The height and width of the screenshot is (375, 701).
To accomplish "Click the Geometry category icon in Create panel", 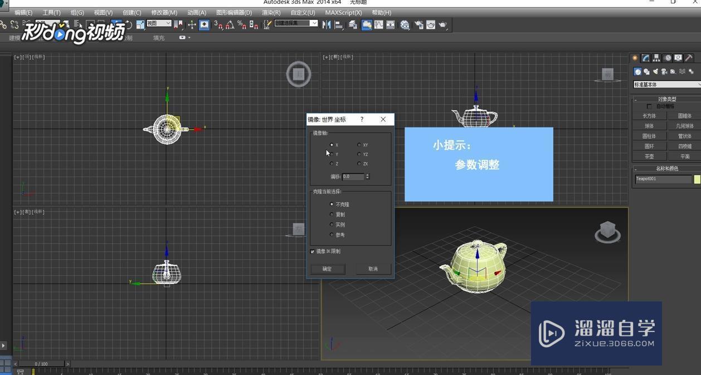I will [x=637, y=71].
